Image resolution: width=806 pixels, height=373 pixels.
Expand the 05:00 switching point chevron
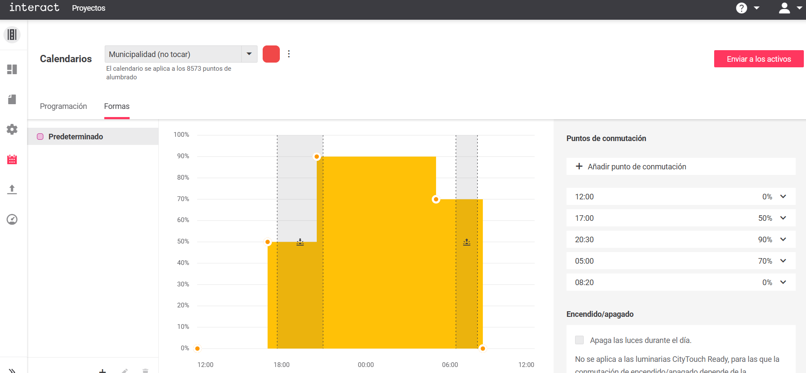point(783,261)
